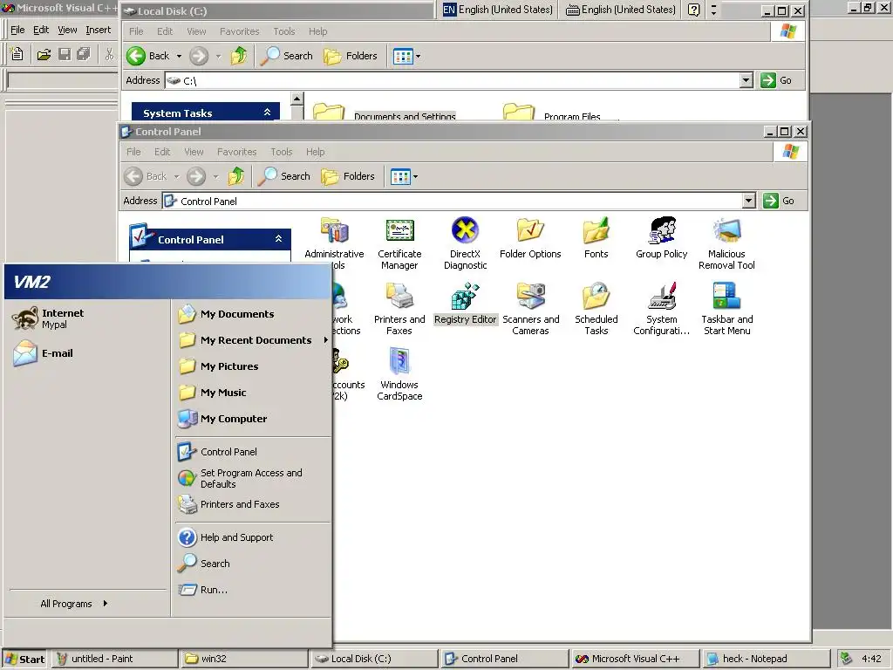Click New text file icon in Visual C++

(17, 55)
